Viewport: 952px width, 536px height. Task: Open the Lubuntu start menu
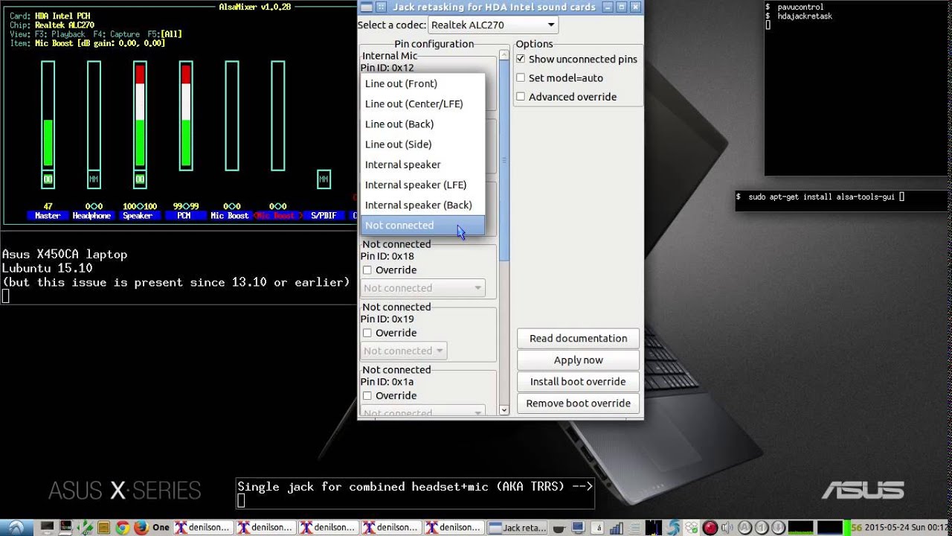coord(16,527)
